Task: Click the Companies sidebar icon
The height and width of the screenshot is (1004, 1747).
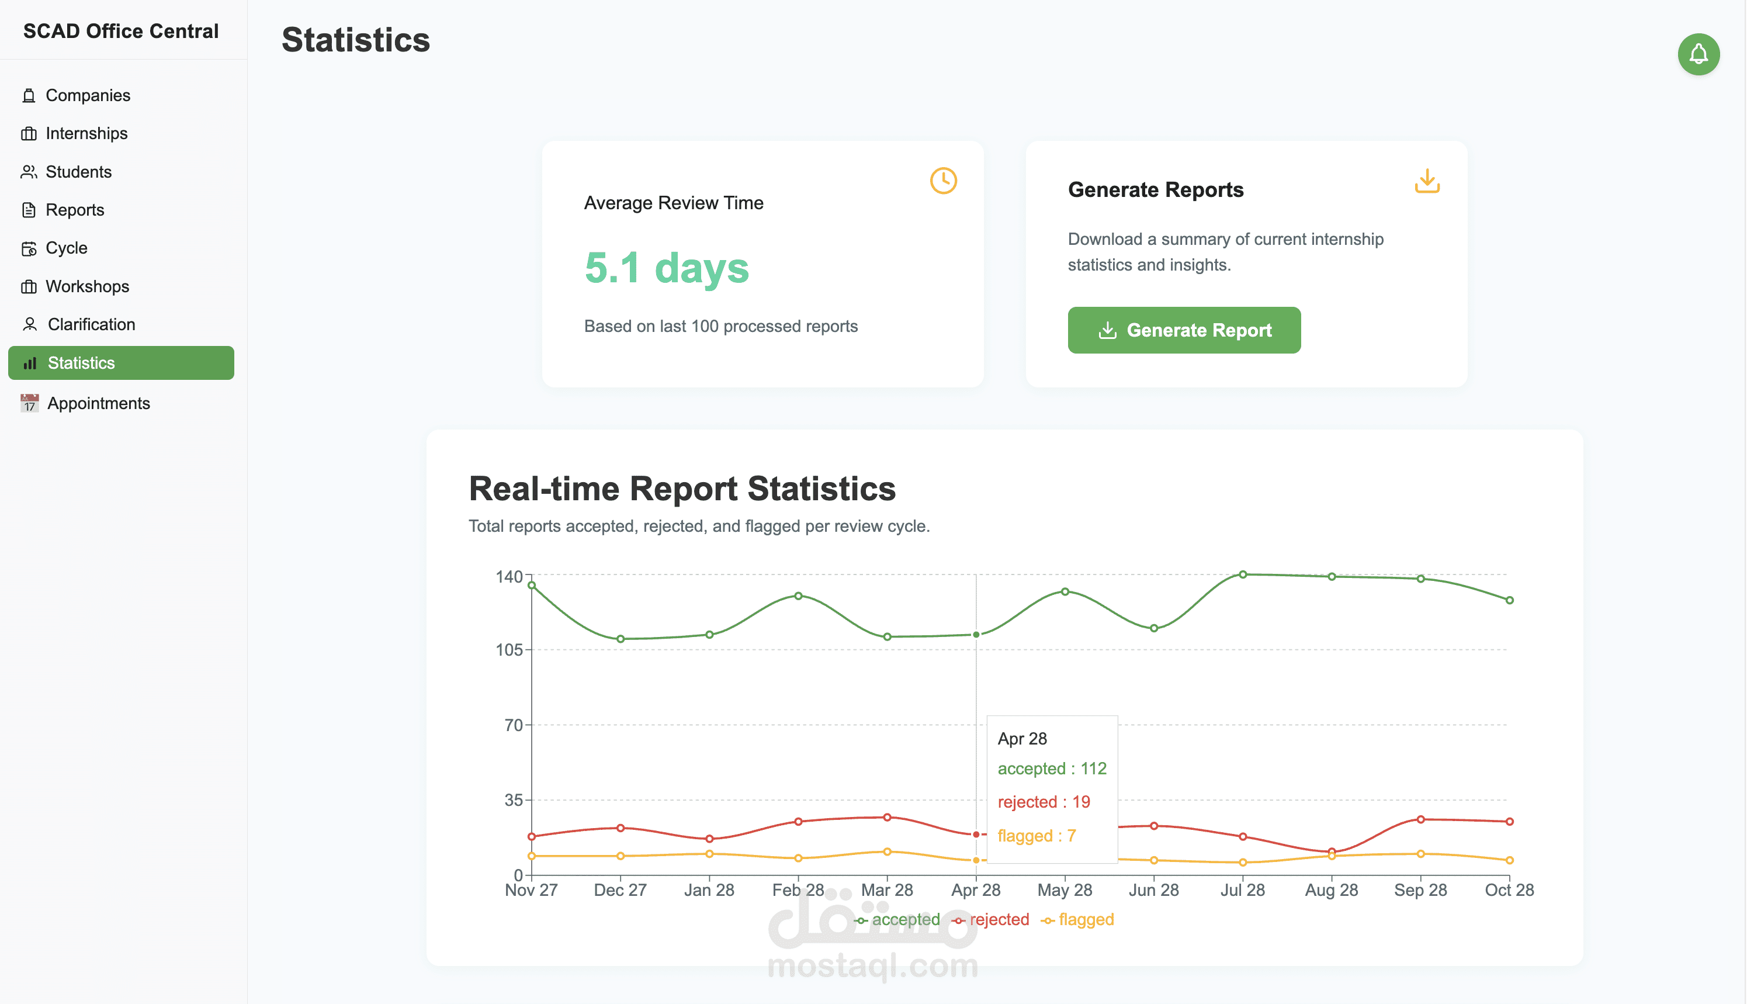Action: (x=29, y=95)
